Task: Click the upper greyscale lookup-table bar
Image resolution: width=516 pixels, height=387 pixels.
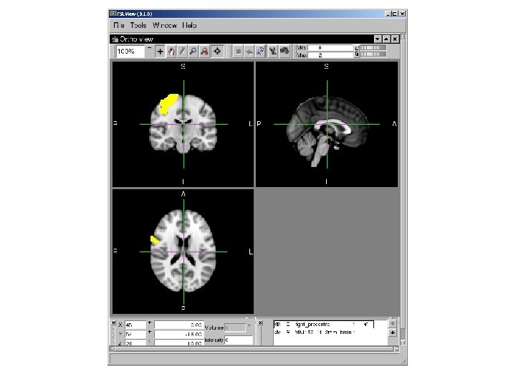Action: pyautogui.click(x=373, y=48)
